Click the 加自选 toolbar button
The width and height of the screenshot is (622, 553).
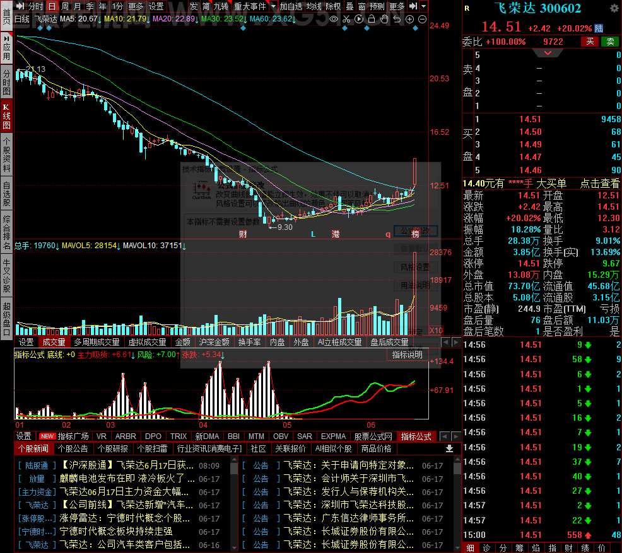291,6
